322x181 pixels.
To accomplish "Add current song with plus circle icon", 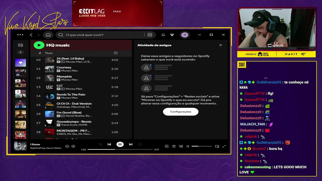I will click(73, 146).
